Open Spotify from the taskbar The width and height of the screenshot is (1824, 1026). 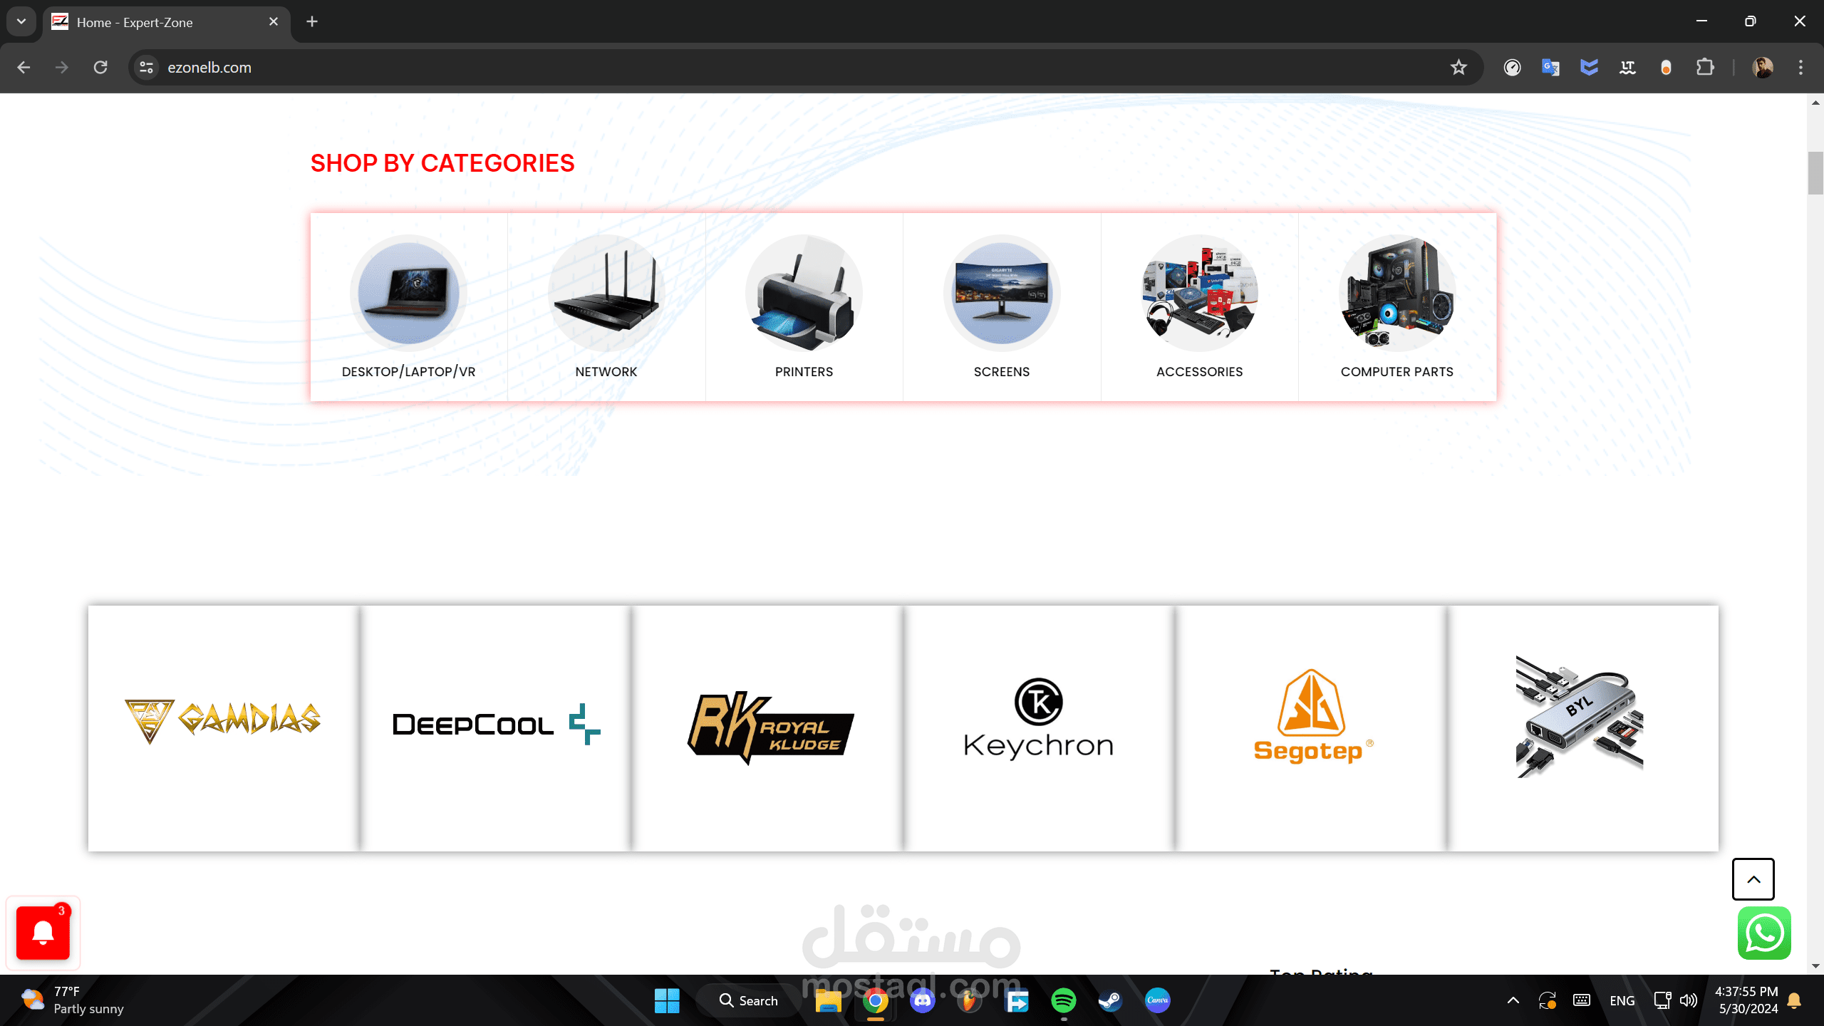pyautogui.click(x=1064, y=1001)
